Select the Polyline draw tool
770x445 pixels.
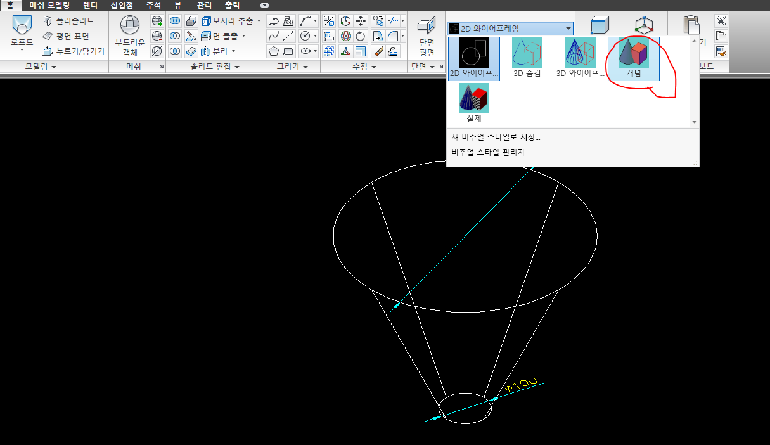(274, 21)
